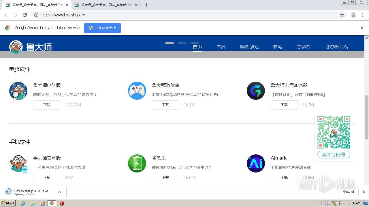
Task: Click the Chrome taskbar icon
Action: 52,203
